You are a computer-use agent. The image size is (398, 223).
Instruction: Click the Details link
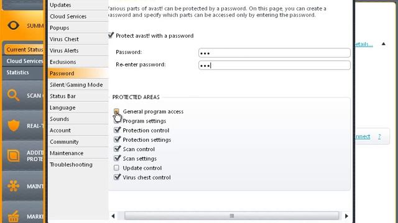coord(364,44)
